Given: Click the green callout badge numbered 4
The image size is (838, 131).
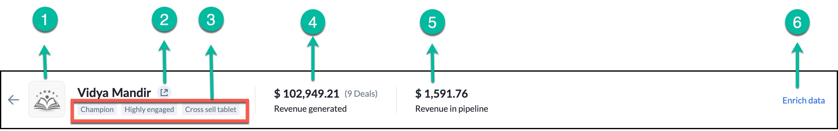Looking at the screenshot, I should pyautogui.click(x=313, y=22).
